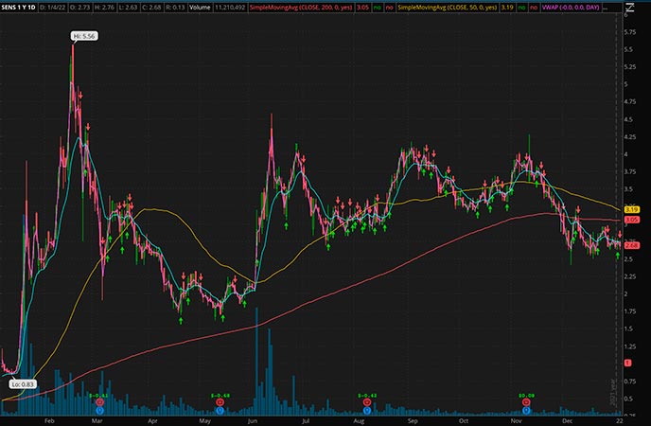This screenshot has width=651, height=426.
Task: Open the March blue conference call icon
Action: 99,411
